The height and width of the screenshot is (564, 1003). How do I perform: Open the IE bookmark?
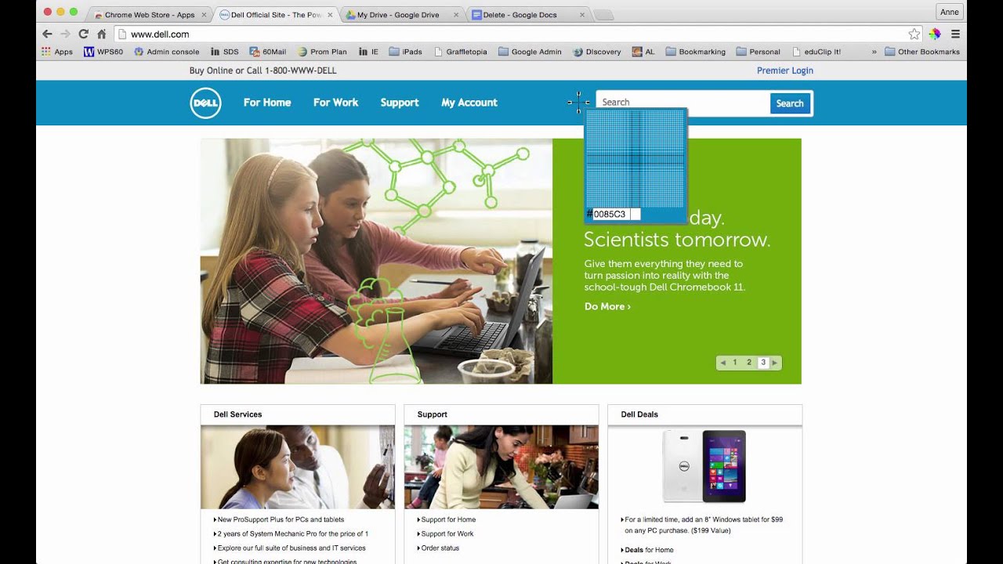pos(368,52)
